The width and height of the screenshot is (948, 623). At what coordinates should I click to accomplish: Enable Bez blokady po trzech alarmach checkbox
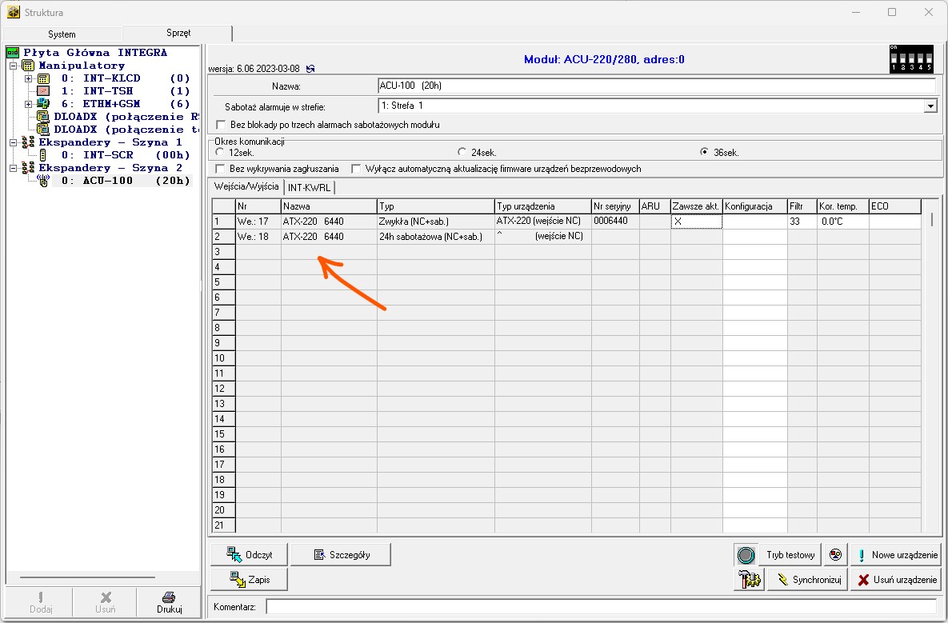pyautogui.click(x=222, y=125)
